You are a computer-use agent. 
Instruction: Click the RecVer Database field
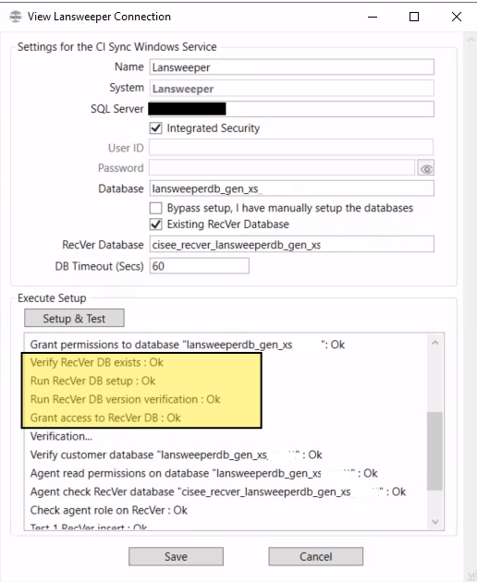291,244
